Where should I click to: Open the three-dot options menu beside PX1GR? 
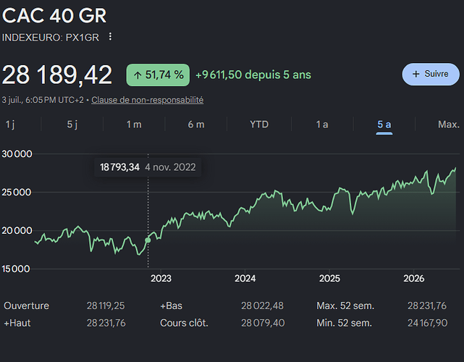[110, 37]
